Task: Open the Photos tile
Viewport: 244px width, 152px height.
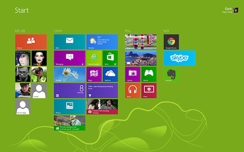Action: [70, 107]
